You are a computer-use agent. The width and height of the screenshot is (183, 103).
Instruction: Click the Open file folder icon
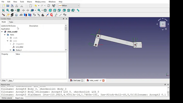(x=8, y=6)
